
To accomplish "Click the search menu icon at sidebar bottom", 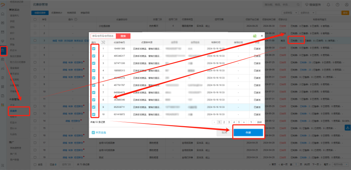I will pos(3,165).
